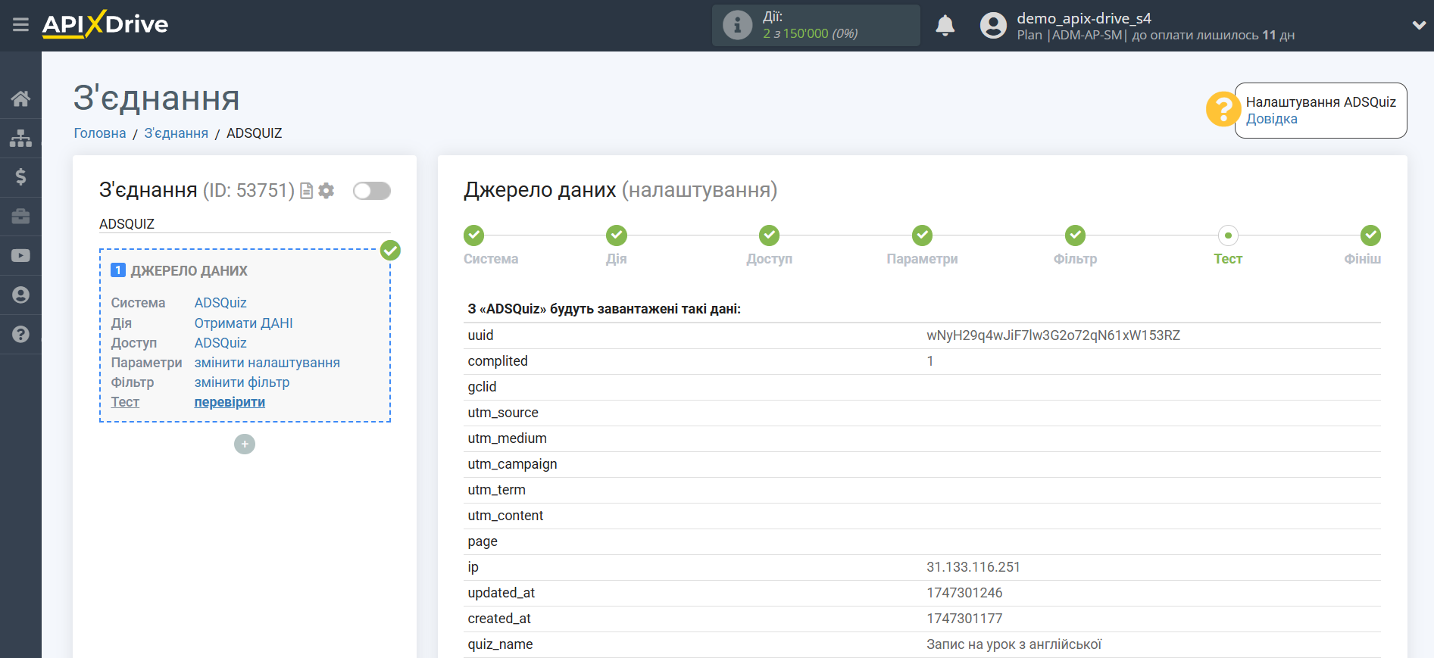Open the connections sitemap sidebar icon

coord(20,138)
